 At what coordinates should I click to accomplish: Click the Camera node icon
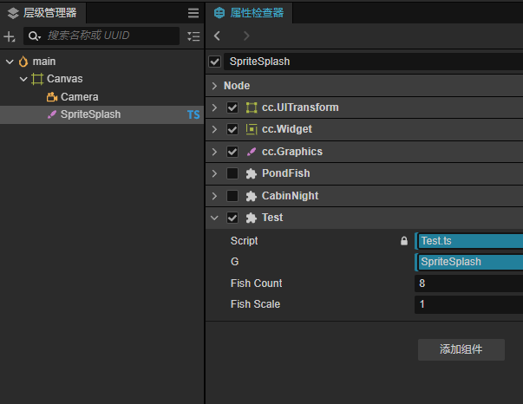pyautogui.click(x=52, y=97)
